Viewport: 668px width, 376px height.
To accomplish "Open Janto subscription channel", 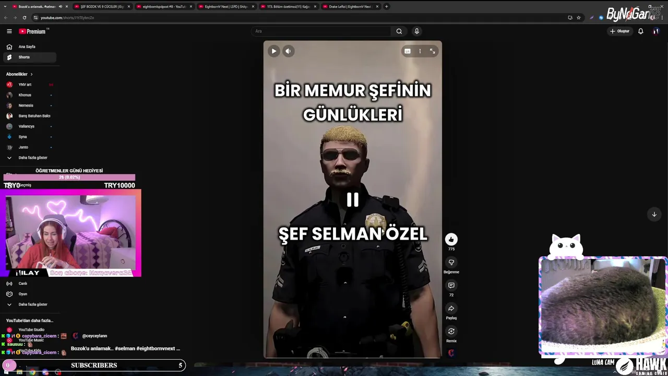I will click(29, 147).
